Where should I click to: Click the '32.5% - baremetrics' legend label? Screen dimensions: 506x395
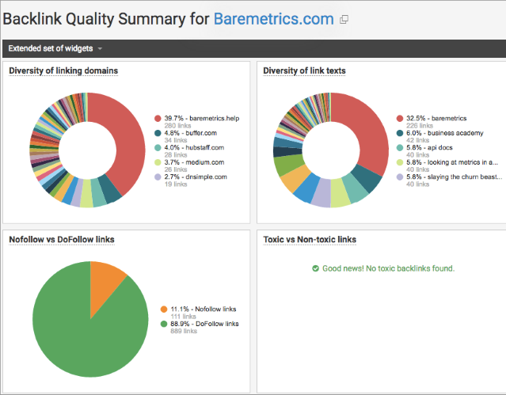pos(436,118)
